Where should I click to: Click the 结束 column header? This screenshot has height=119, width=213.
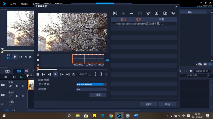pos(138,19)
